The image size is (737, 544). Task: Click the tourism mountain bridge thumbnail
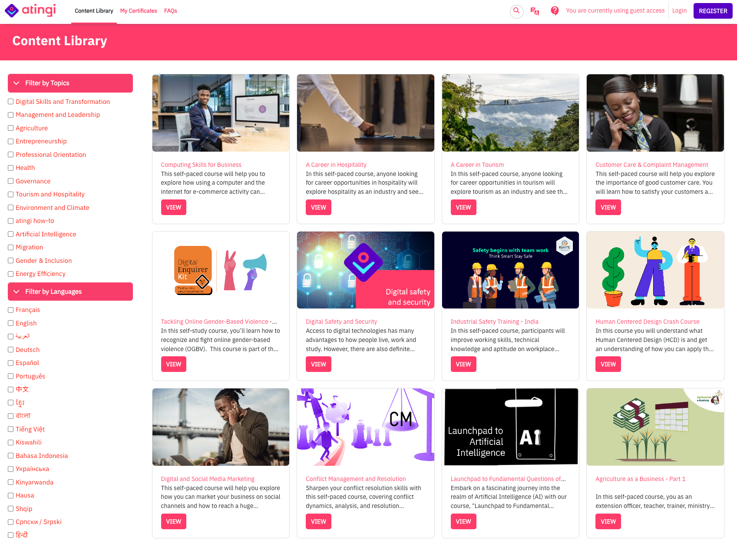point(510,113)
